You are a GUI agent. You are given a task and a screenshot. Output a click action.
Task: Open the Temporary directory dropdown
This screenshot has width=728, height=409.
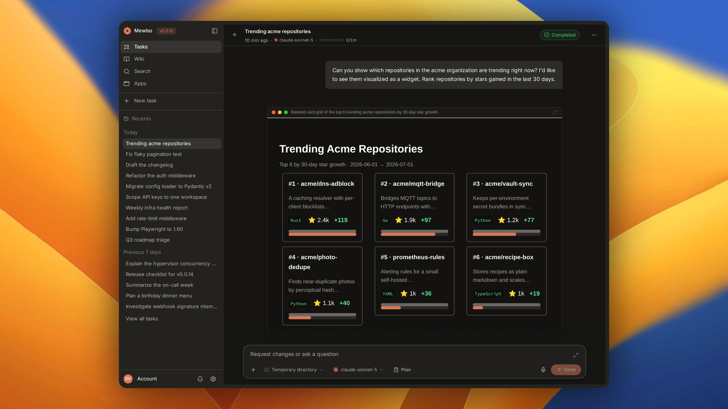(294, 370)
